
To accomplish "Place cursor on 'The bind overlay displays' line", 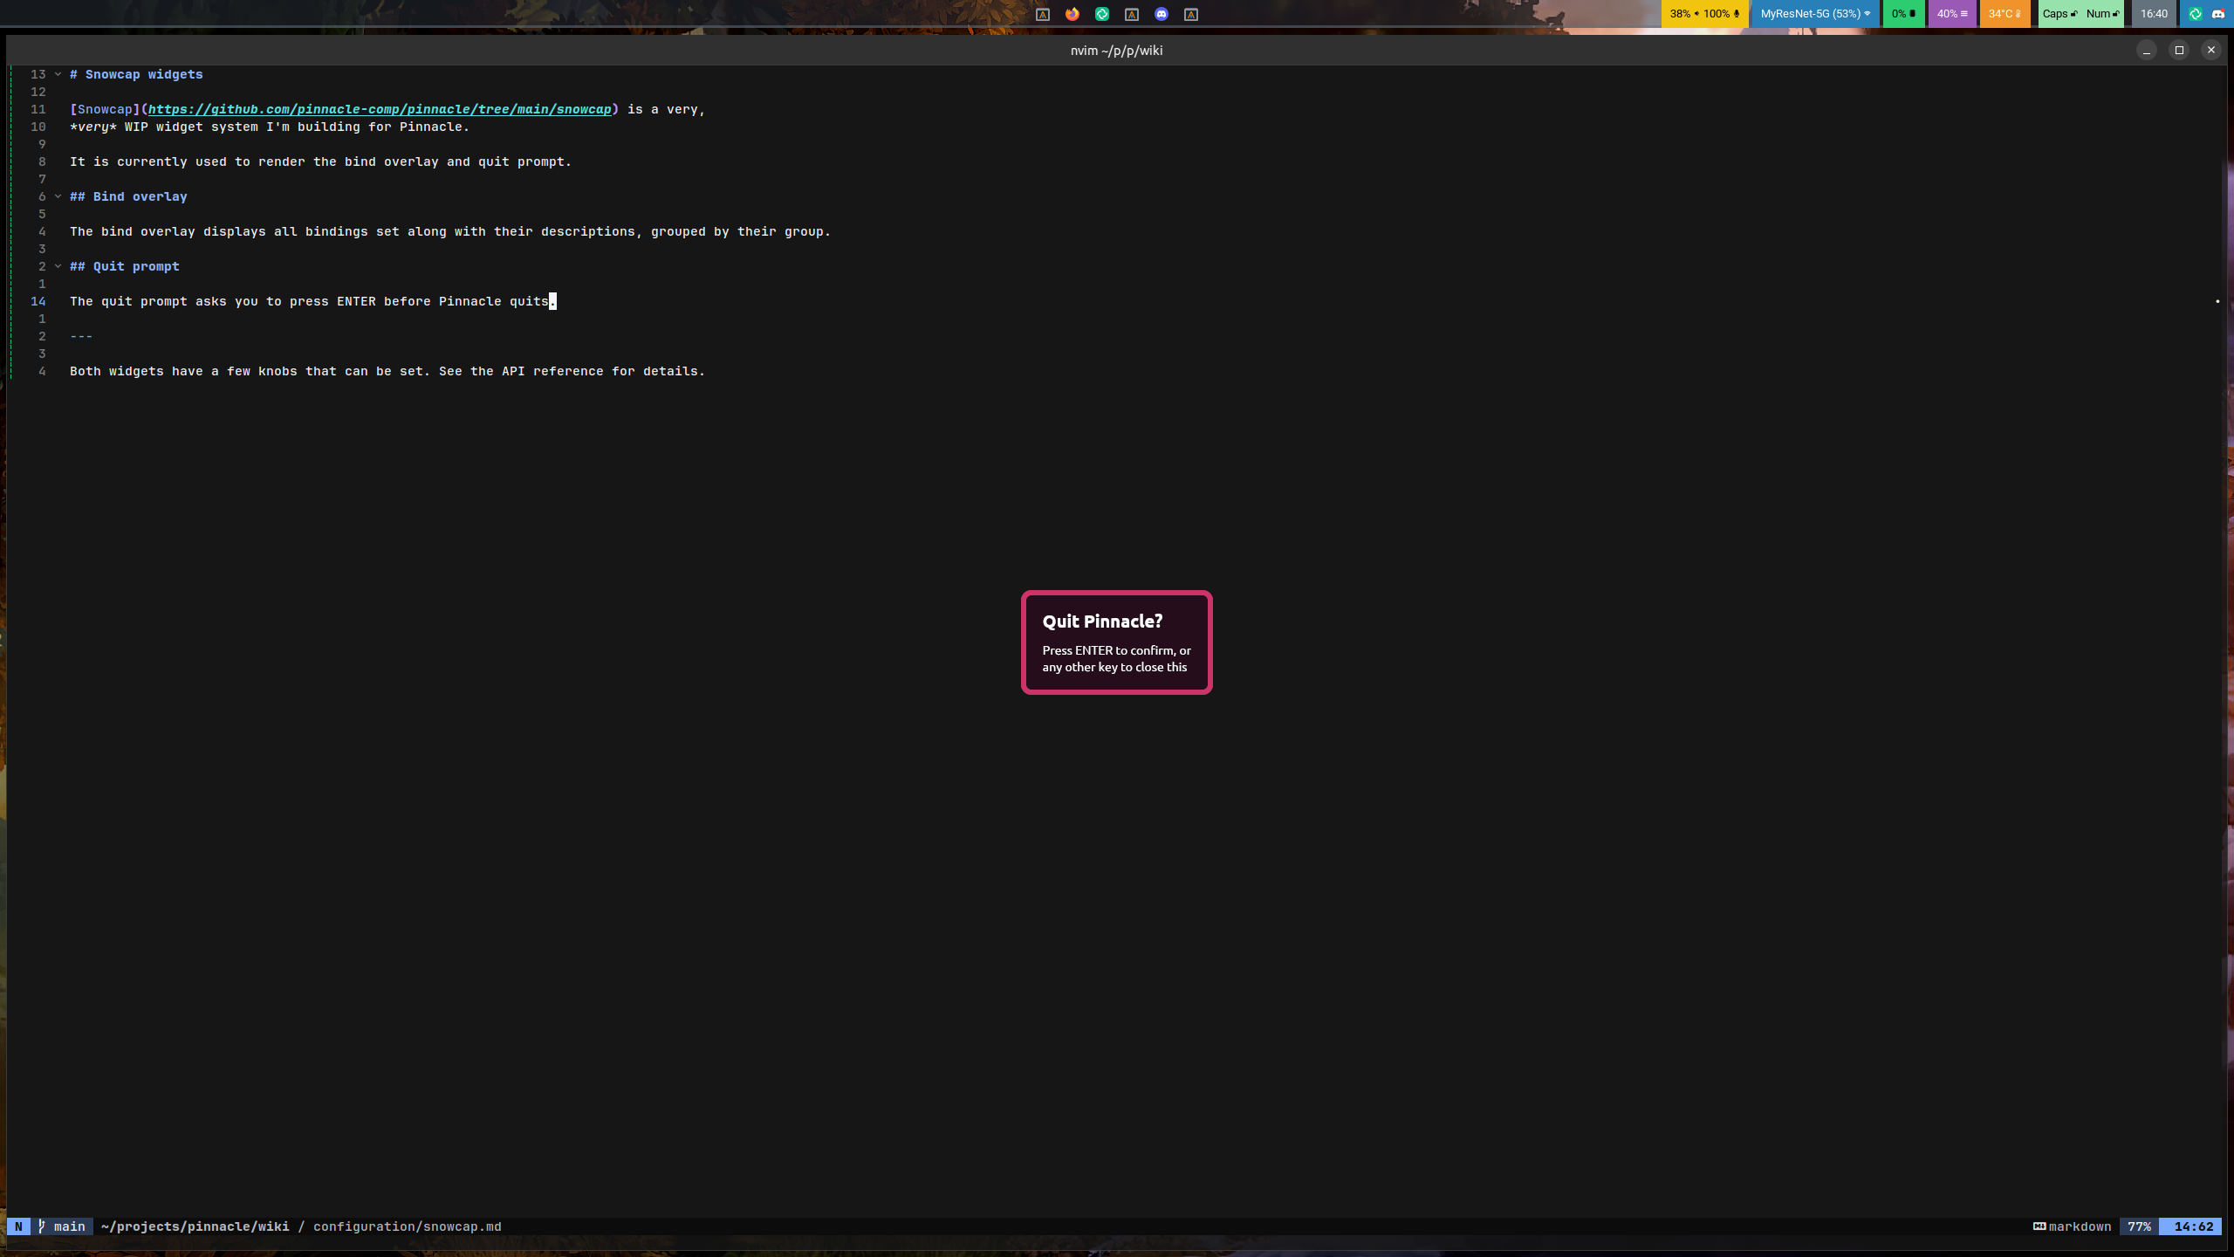I will (450, 231).
